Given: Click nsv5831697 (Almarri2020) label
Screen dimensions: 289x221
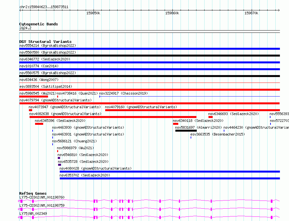Looking at the screenshot, I should coord(198,127).
